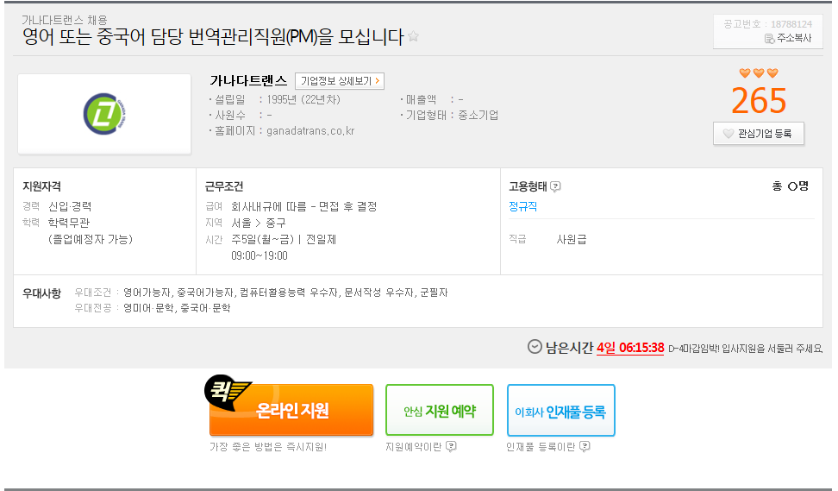838x491 pixels.
Task: Click the 주5일(월~금) 전일제 schedule text
Action: tap(284, 240)
